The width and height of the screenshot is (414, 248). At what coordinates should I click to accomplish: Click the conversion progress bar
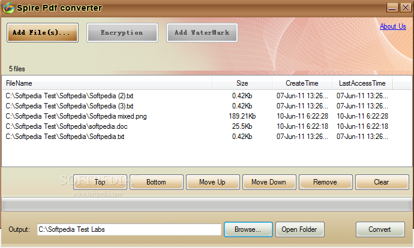(207, 204)
